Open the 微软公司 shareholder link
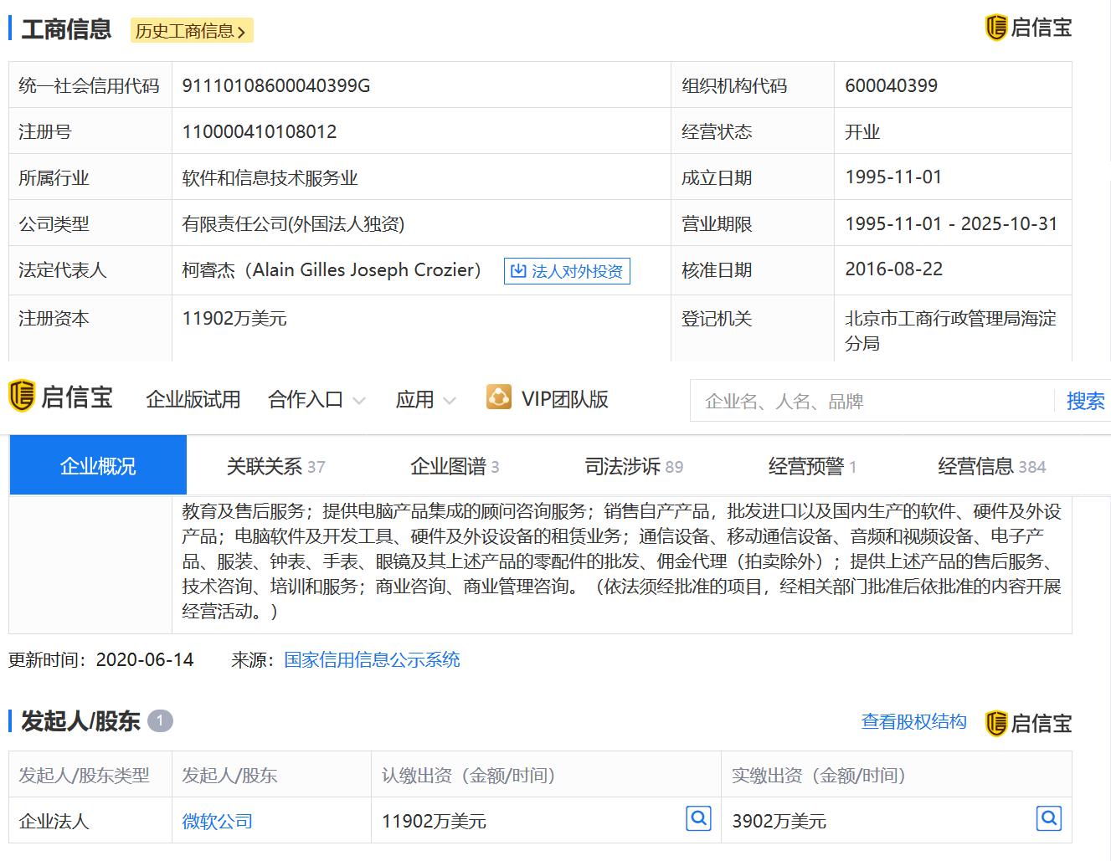This screenshot has width=1111, height=861. (x=215, y=821)
